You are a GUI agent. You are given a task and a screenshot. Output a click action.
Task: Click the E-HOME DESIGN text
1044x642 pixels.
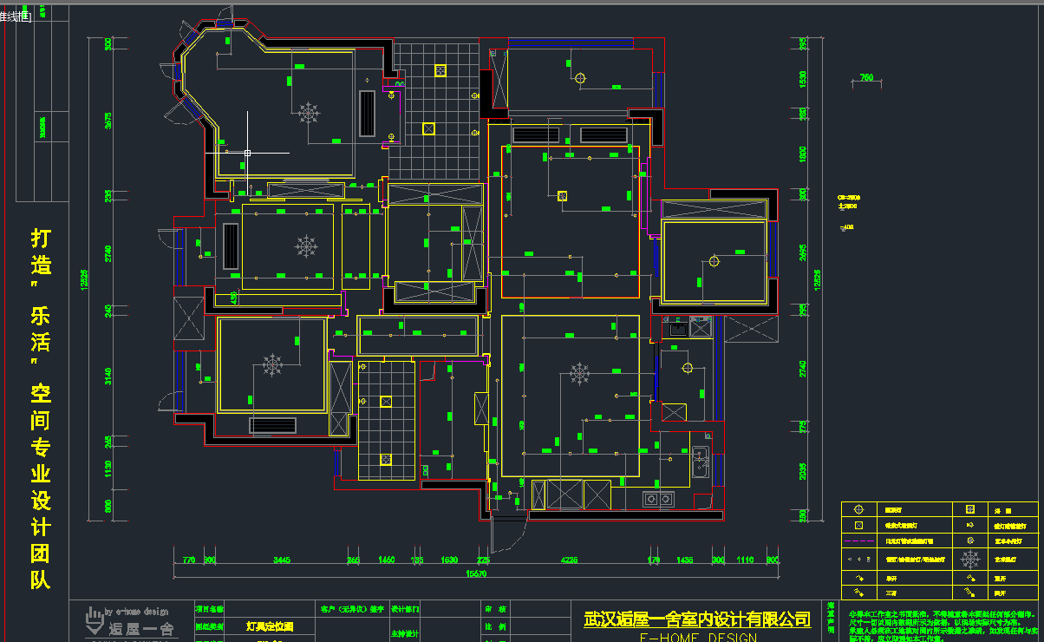coord(697,638)
